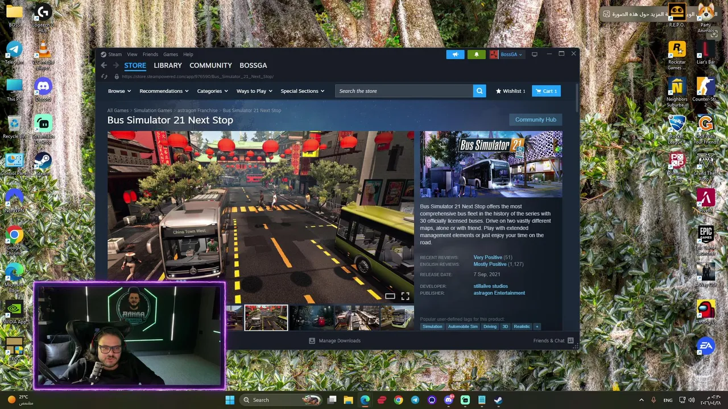728x409 pixels.
Task: Click the Steam page vertical scrollbar
Action: pyautogui.click(x=577, y=98)
